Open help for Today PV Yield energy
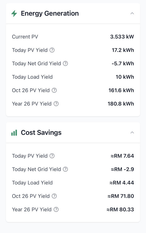The image size is (146, 233). [52, 50]
